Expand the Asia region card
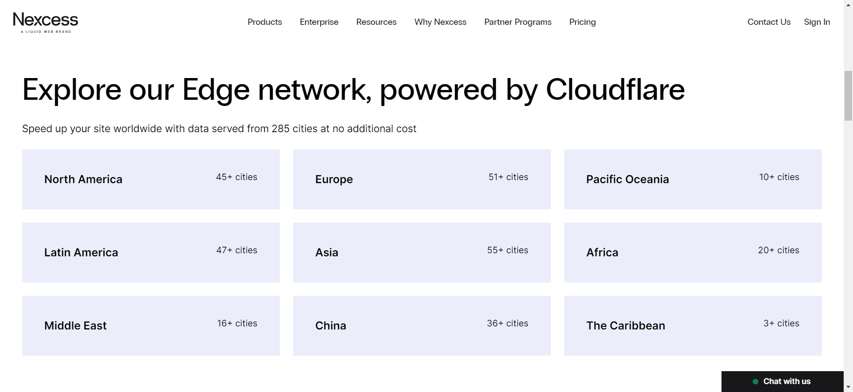 click(x=422, y=252)
